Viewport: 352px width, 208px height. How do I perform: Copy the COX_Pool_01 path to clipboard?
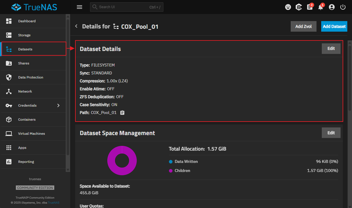point(122,112)
